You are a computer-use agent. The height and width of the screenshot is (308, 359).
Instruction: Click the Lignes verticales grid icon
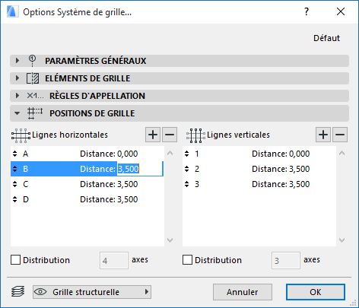pos(195,135)
